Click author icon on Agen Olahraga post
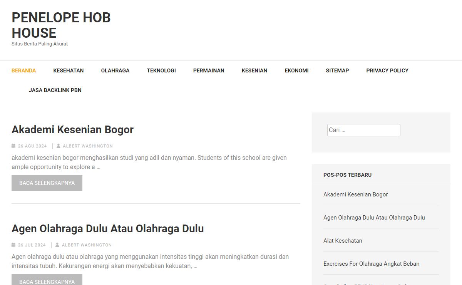Viewport: 462px width, 285px height. (x=57, y=245)
